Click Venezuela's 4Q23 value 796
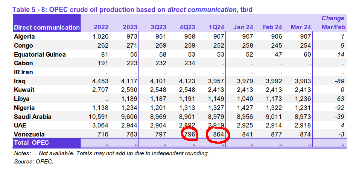The width and height of the screenshot is (362, 174). [189, 134]
